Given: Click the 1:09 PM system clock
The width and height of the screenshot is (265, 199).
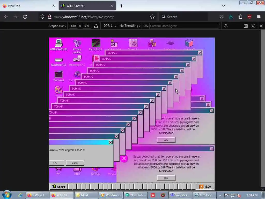Looking at the screenshot, I should (252, 195).
